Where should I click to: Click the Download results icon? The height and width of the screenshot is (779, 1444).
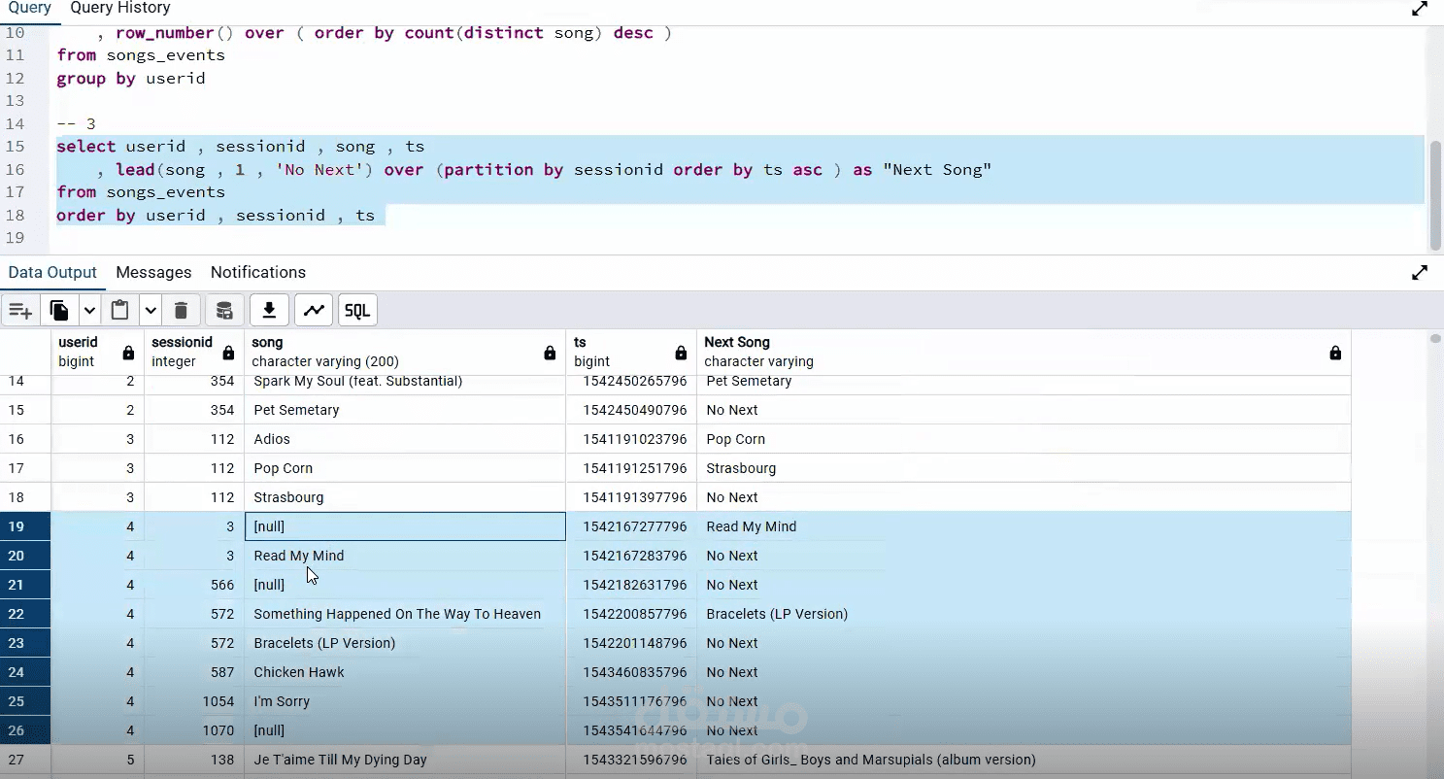coord(269,311)
